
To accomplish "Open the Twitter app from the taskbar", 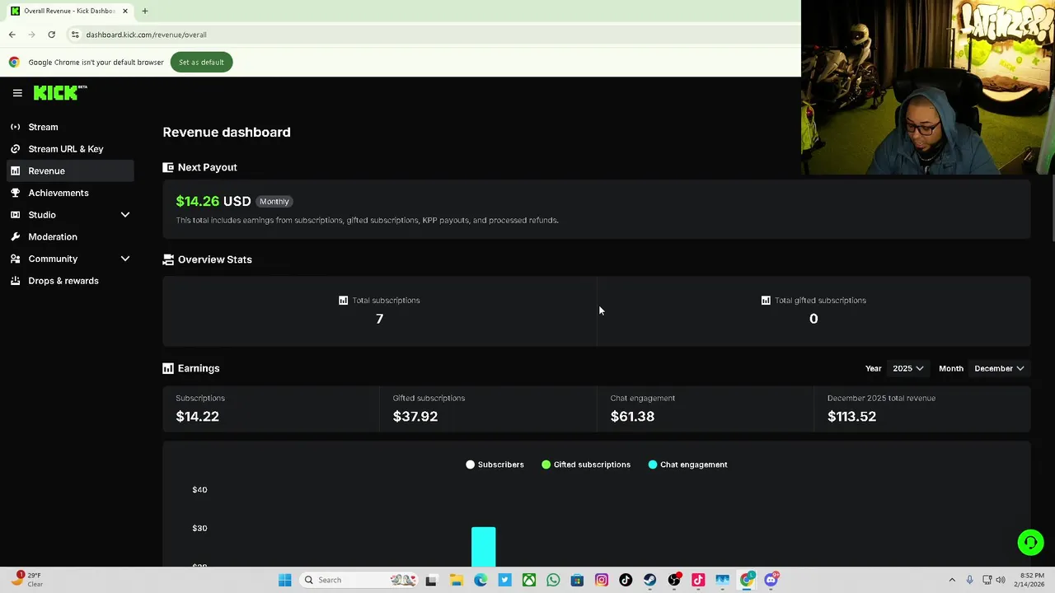I will tap(504, 580).
